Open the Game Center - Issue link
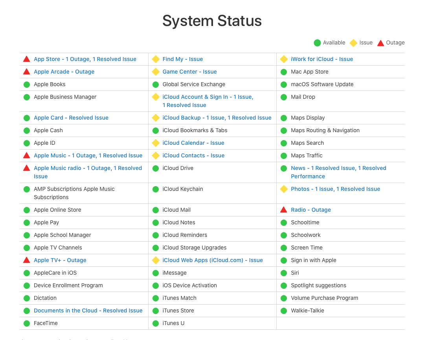 click(189, 72)
